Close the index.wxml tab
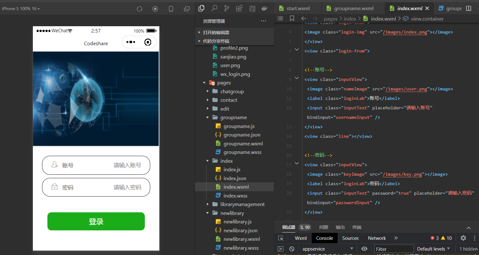The width and height of the screenshot is (479, 255). [x=427, y=8]
